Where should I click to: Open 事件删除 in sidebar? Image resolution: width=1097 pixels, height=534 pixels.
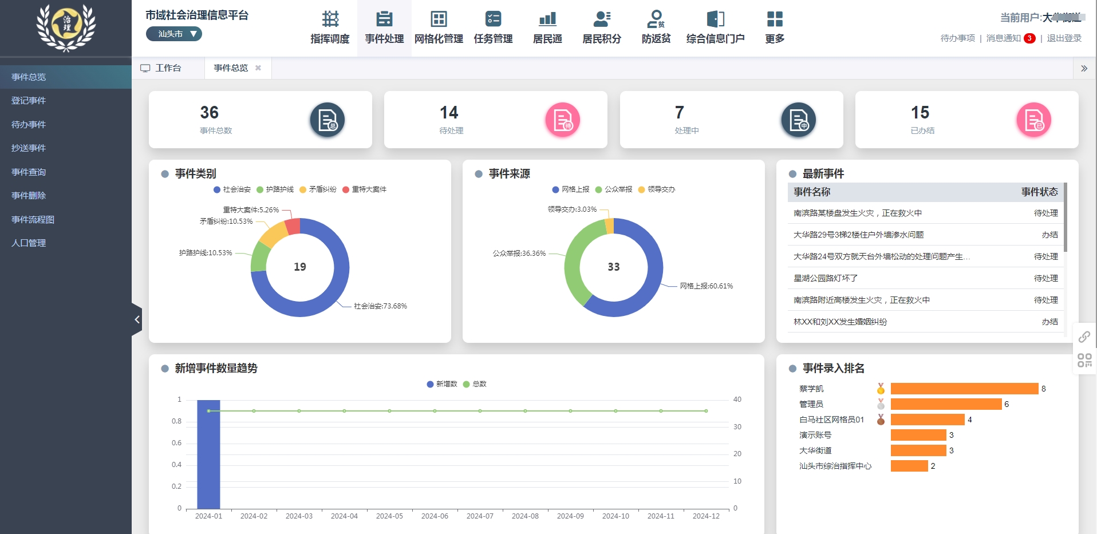coord(66,196)
